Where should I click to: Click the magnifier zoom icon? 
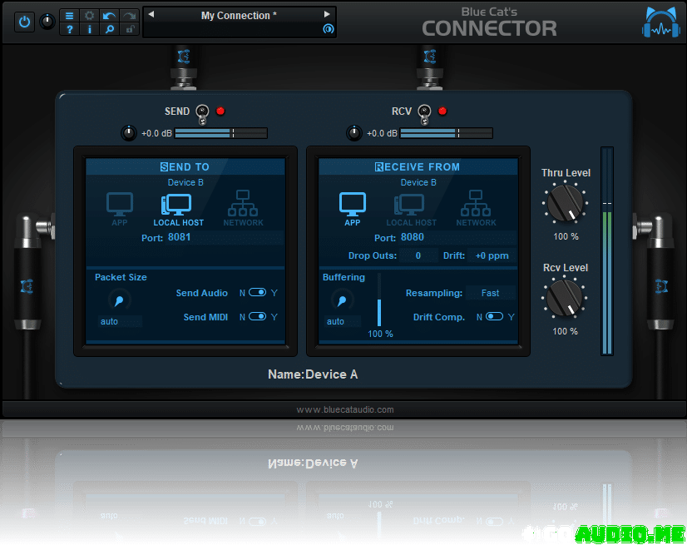pos(109,29)
